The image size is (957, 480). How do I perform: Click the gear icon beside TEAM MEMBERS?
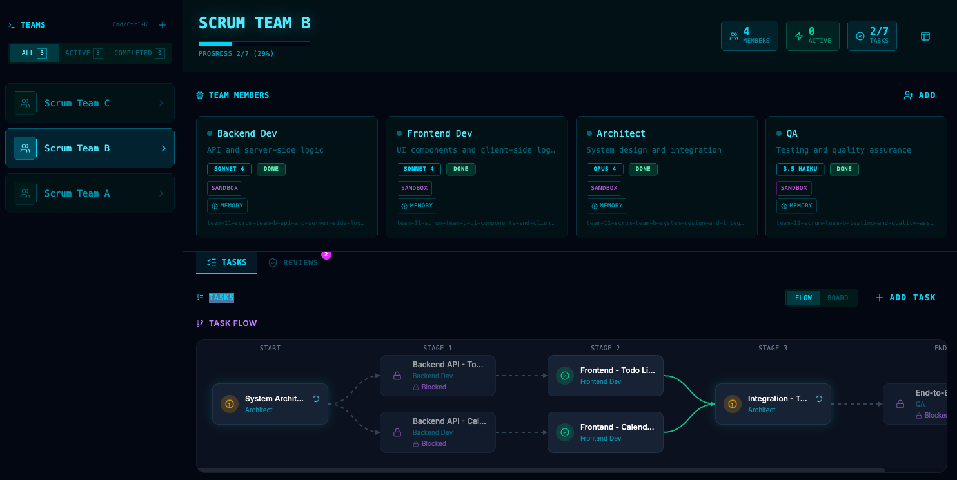coord(200,95)
